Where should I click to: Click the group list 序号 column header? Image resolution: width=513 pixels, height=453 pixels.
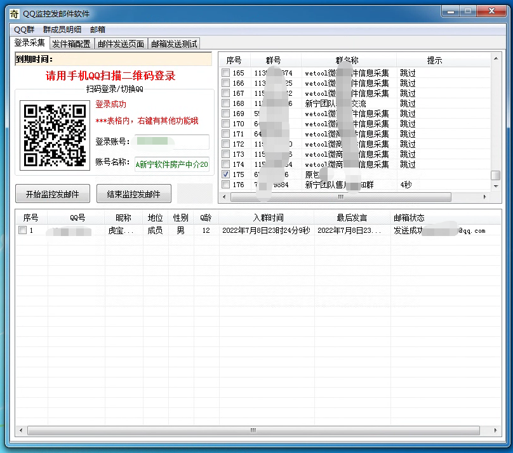234,60
